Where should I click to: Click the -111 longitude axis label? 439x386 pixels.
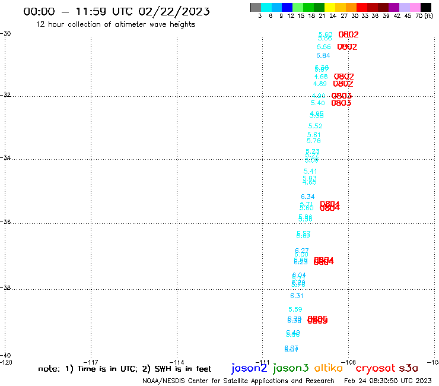coord(262,362)
